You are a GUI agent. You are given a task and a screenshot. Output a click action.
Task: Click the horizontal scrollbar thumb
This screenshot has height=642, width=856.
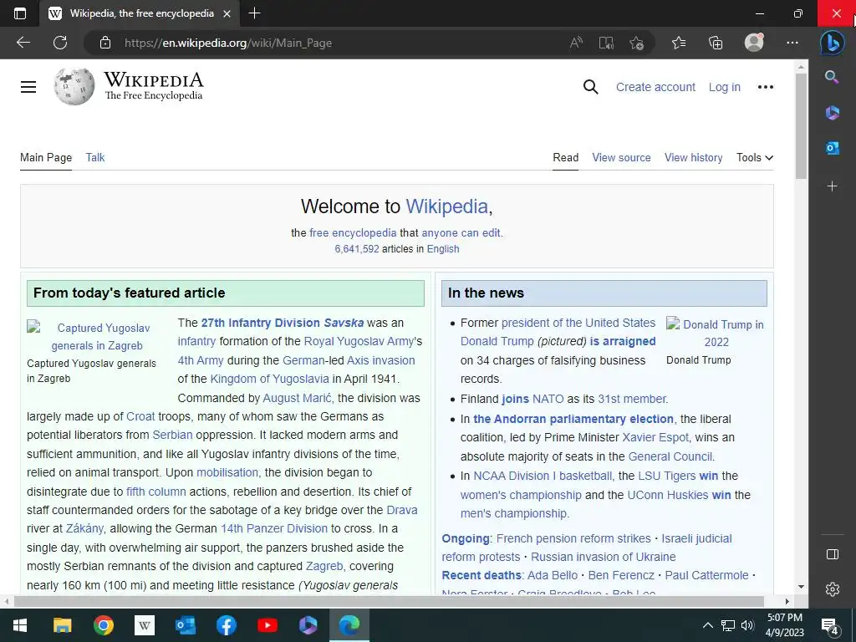(389, 602)
